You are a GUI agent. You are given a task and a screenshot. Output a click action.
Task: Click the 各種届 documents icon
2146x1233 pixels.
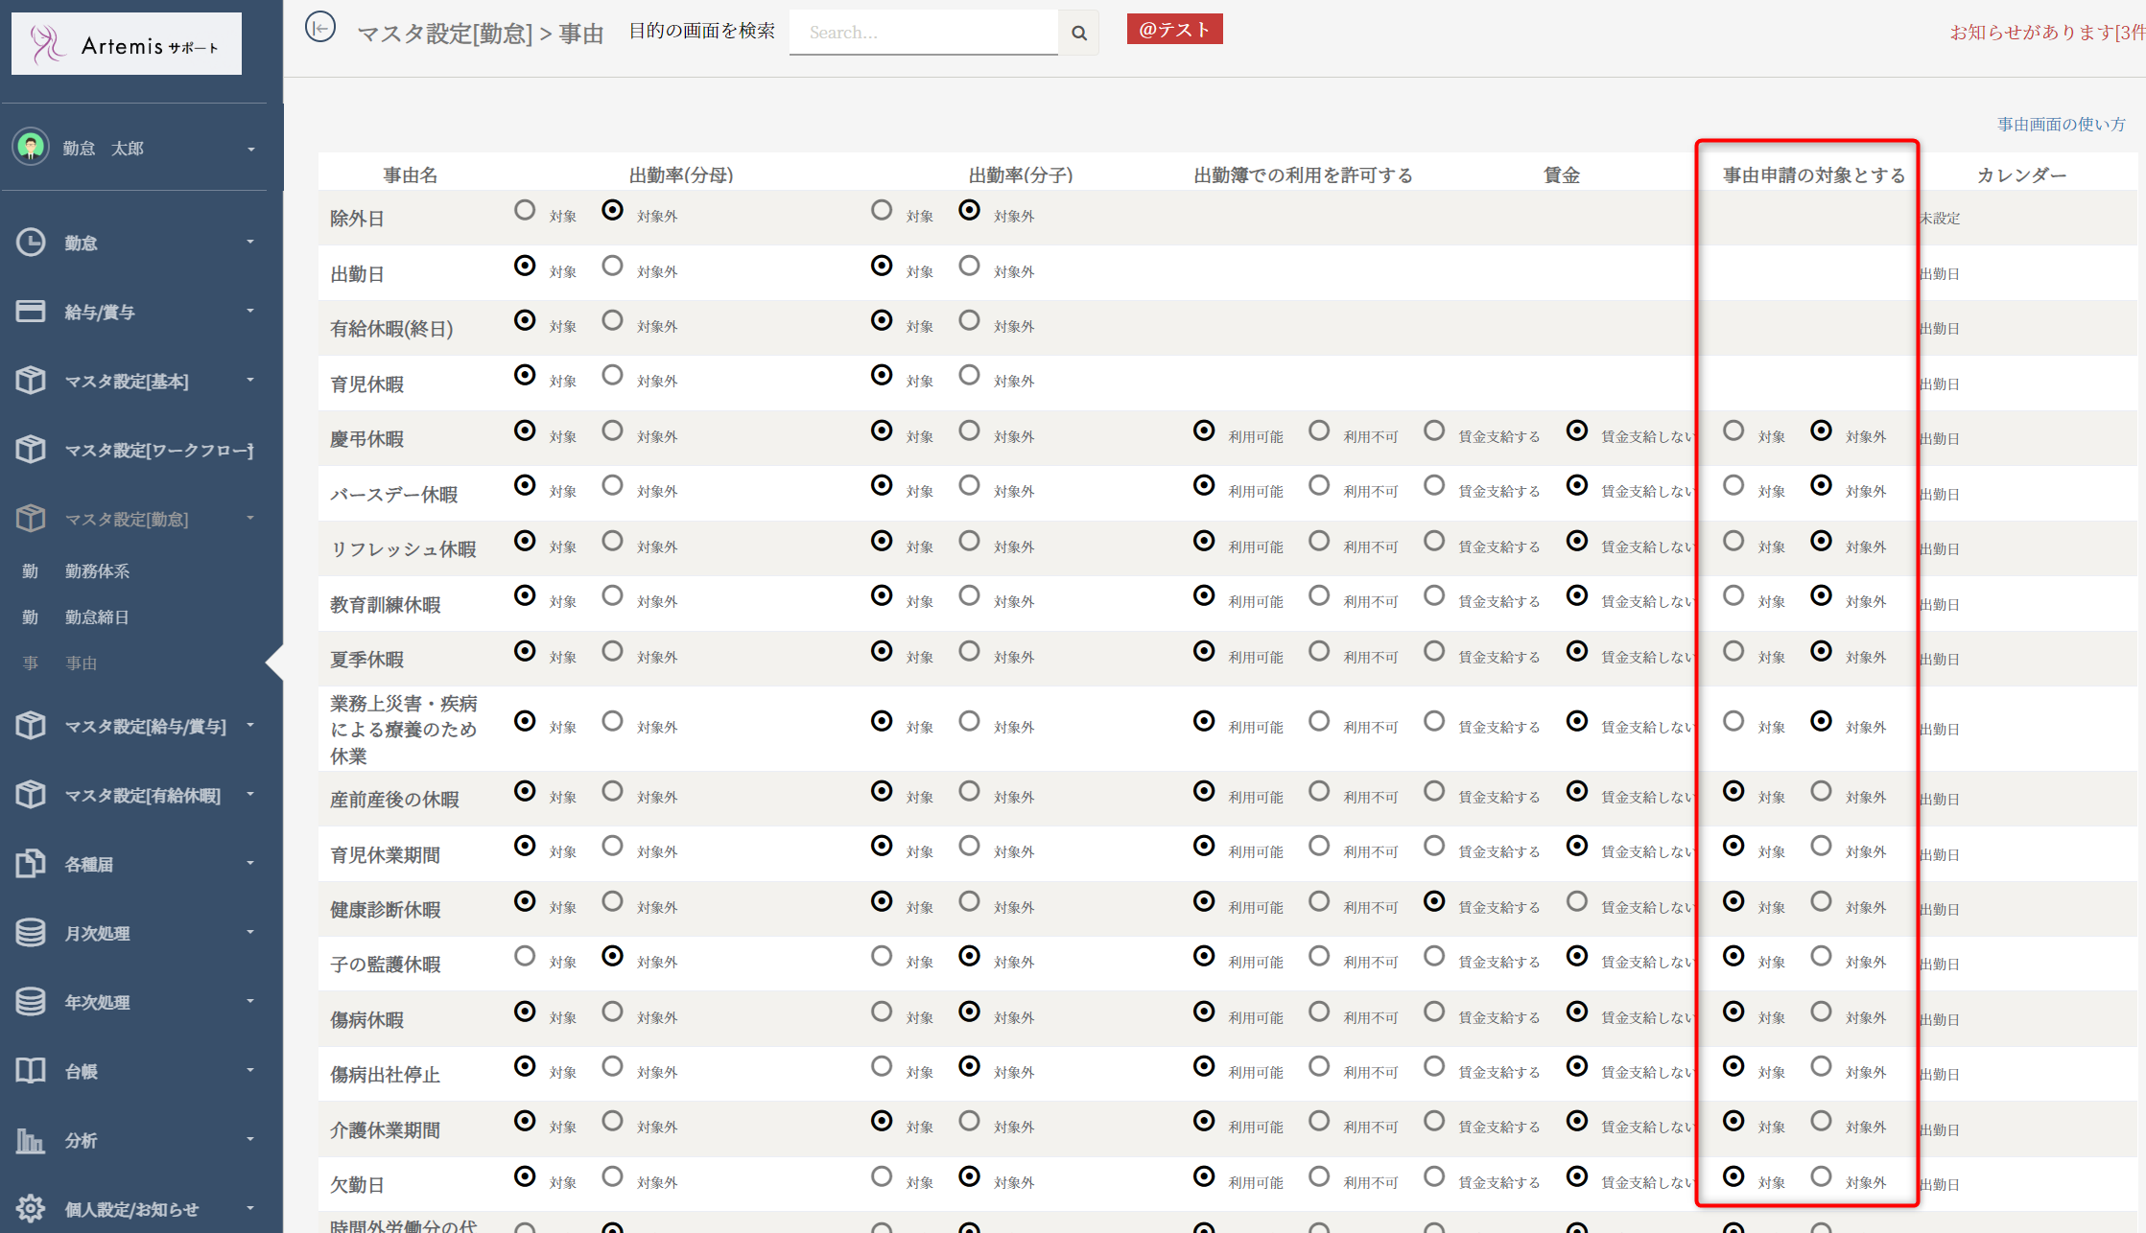click(31, 864)
